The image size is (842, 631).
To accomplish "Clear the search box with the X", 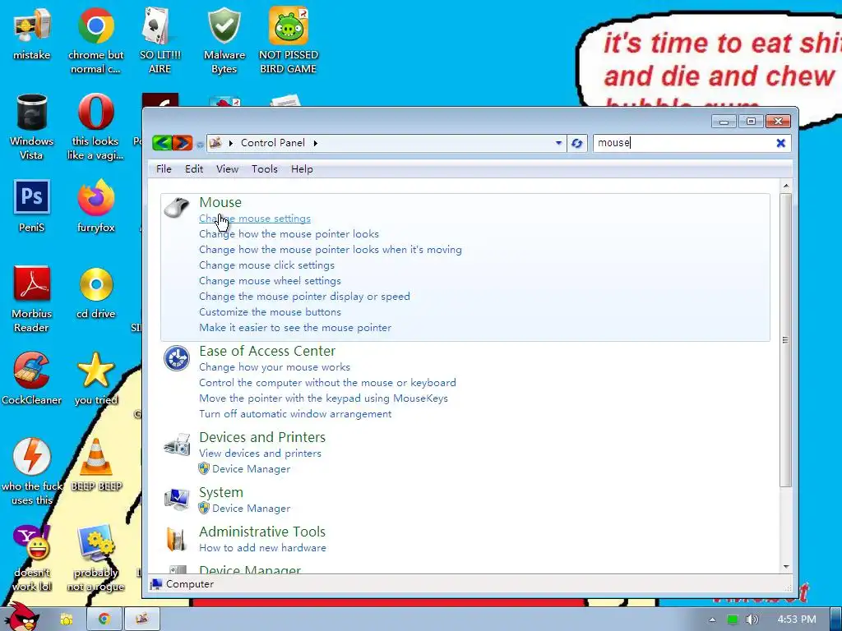I will pos(781,143).
